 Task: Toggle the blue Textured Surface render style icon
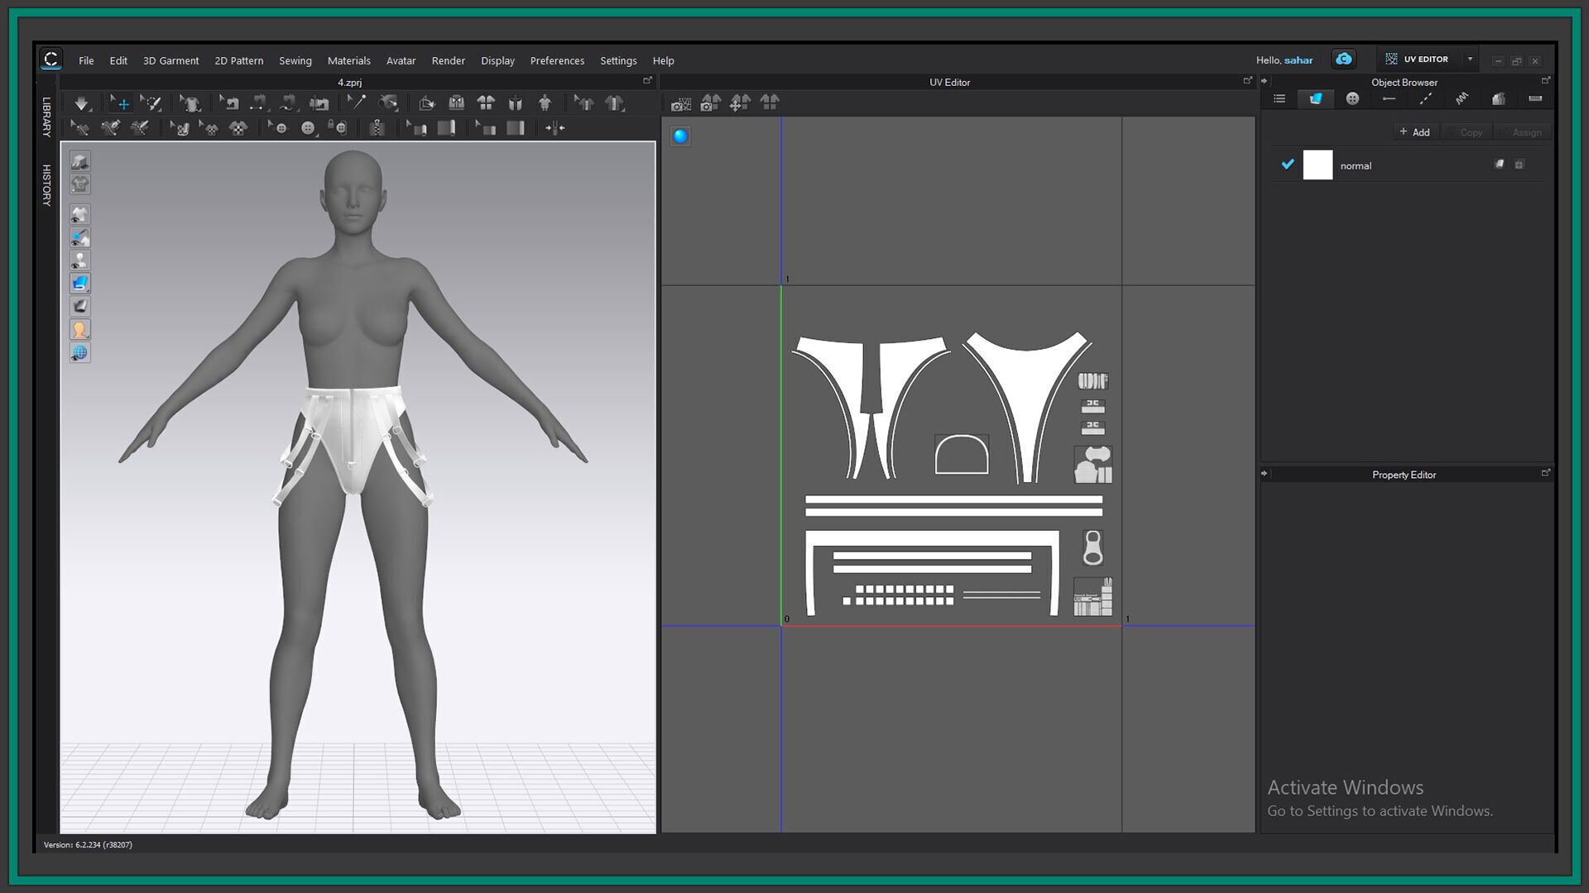coord(79,284)
